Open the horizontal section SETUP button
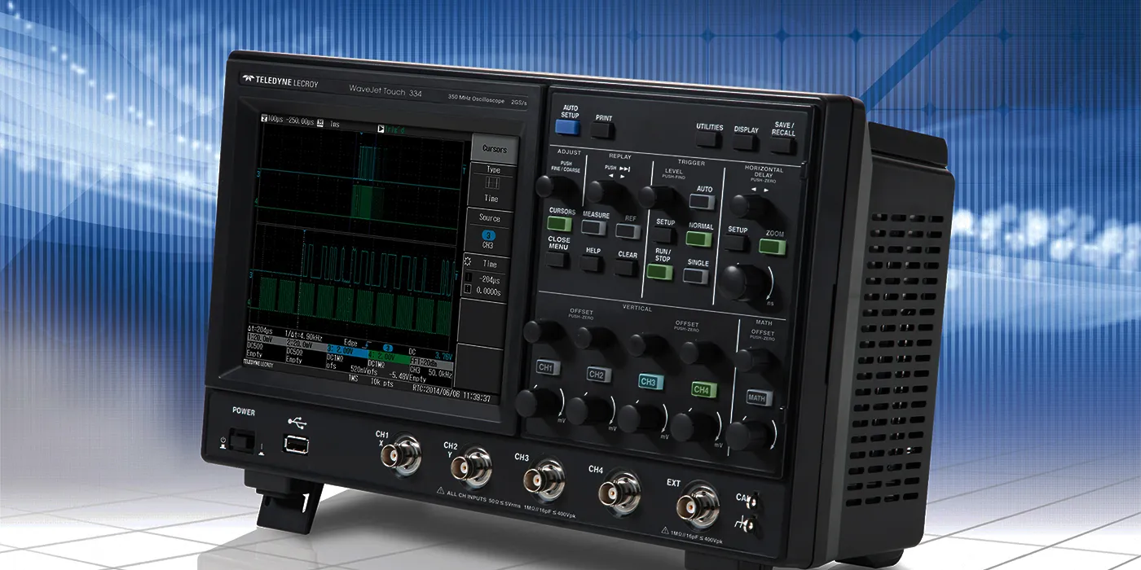This screenshot has height=570, width=1141. point(737,243)
